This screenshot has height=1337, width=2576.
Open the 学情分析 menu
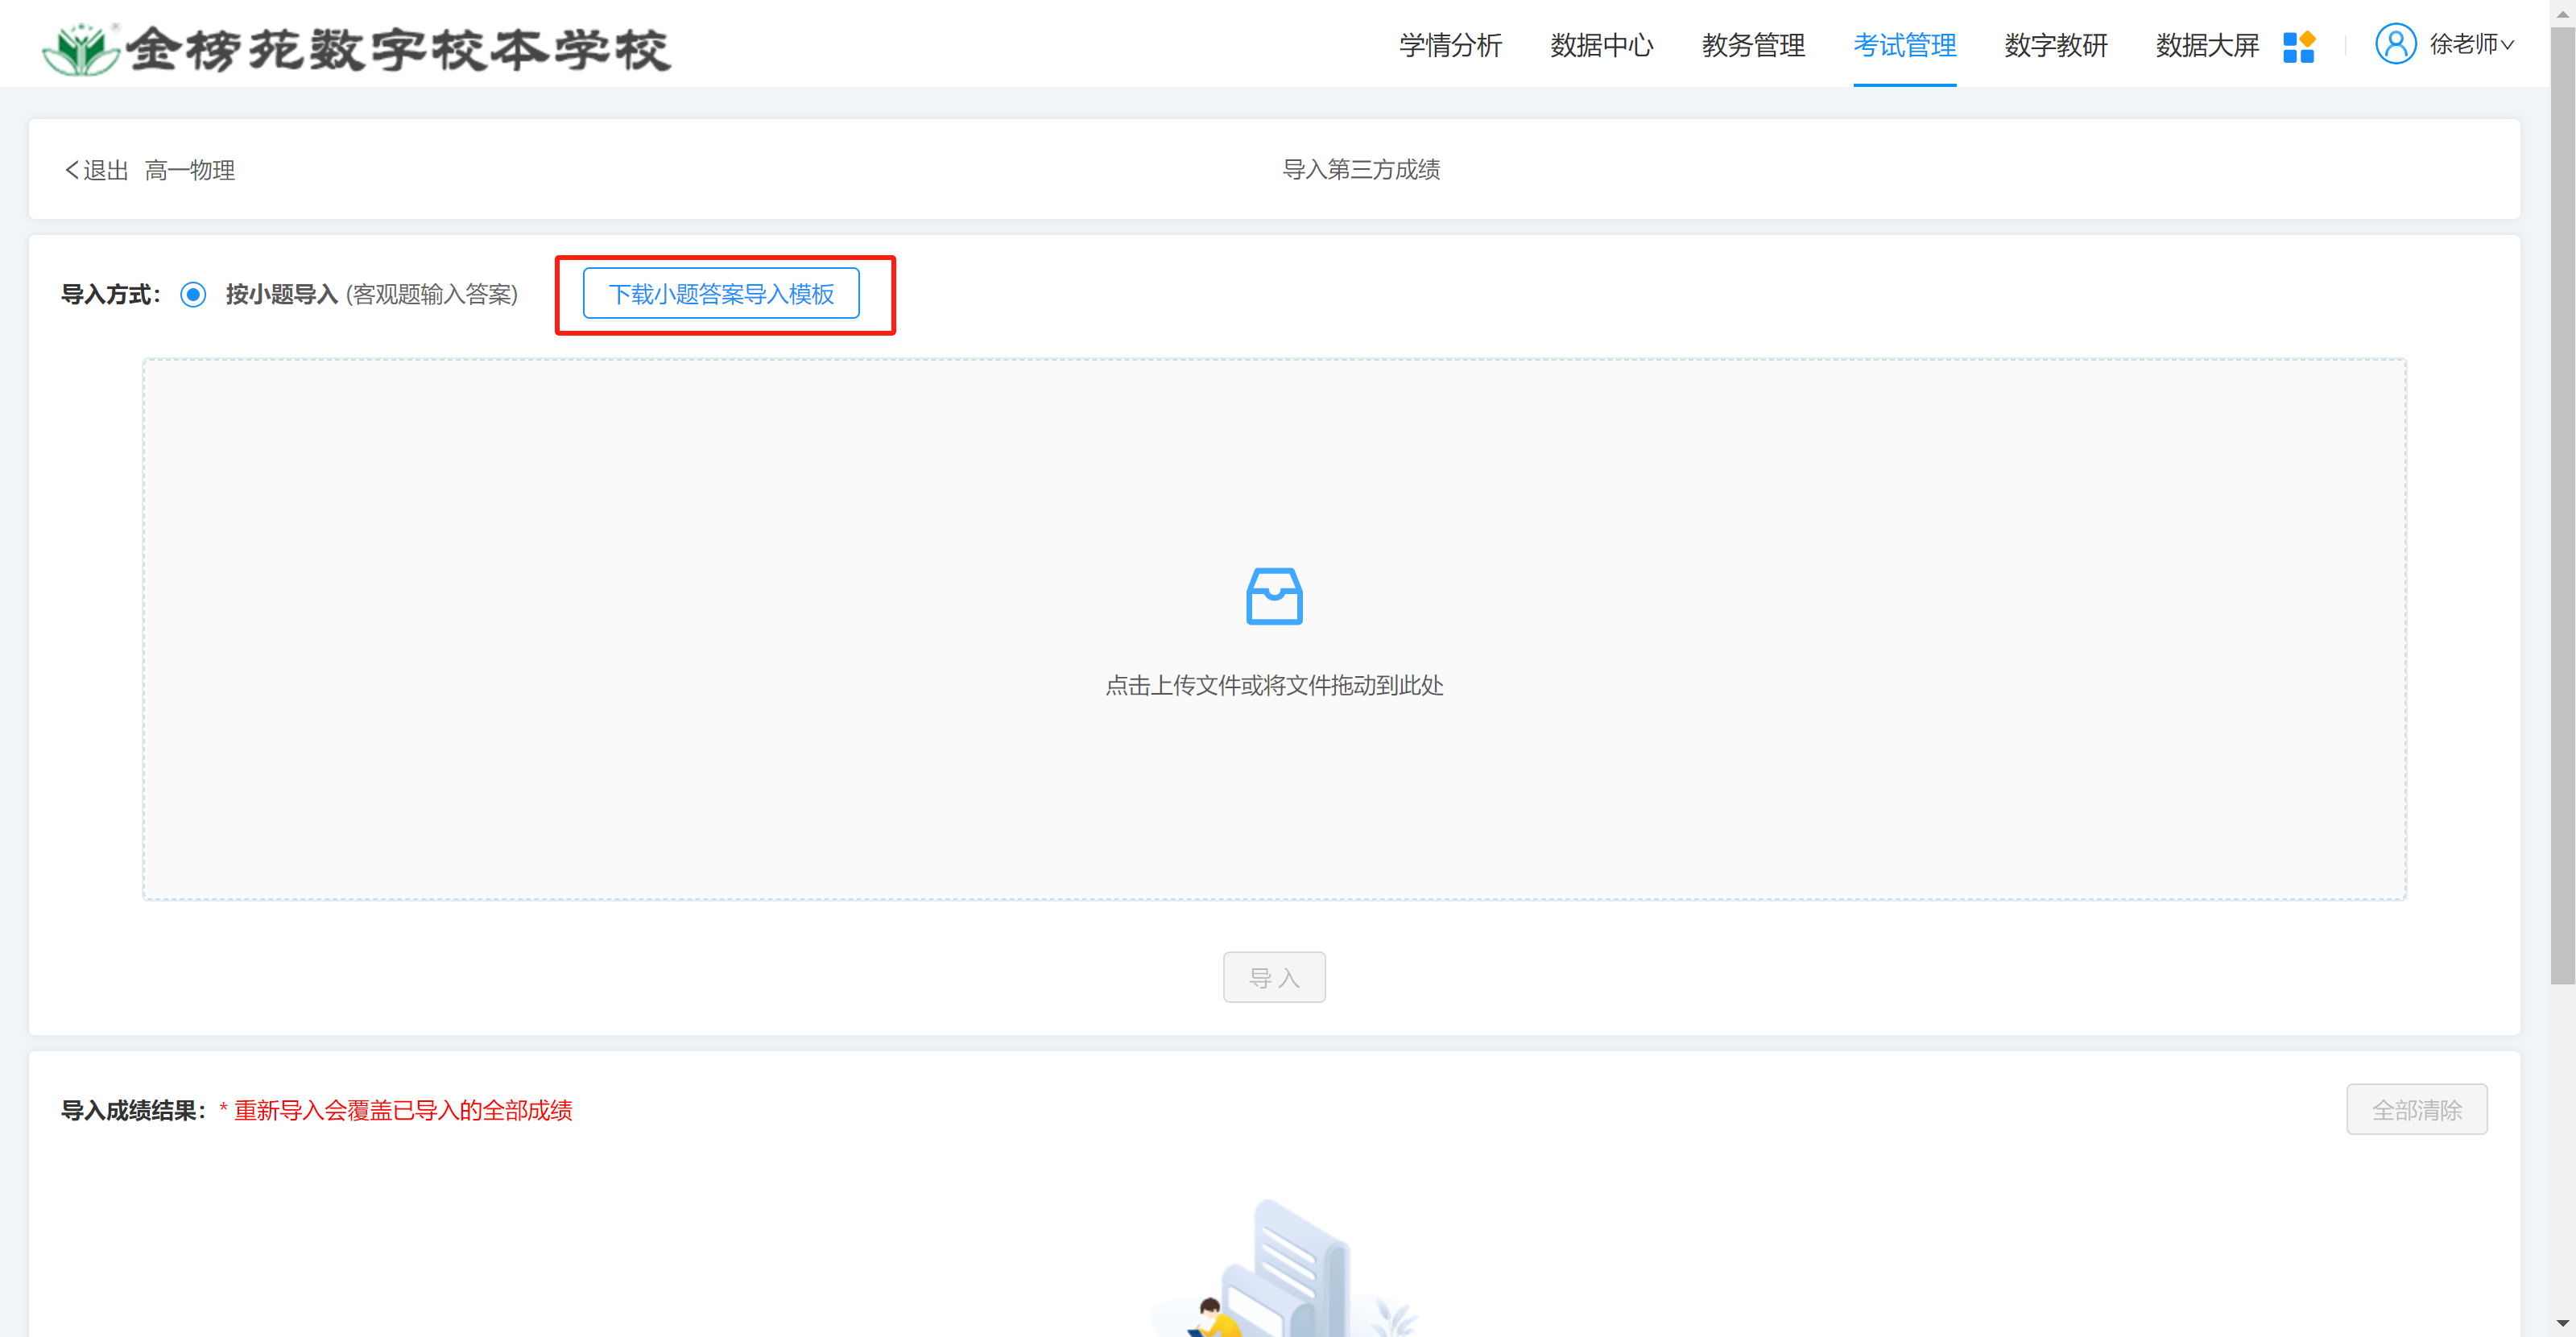click(1450, 45)
